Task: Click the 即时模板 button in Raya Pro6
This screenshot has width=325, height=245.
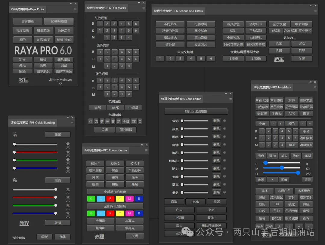Action: pos(28,21)
